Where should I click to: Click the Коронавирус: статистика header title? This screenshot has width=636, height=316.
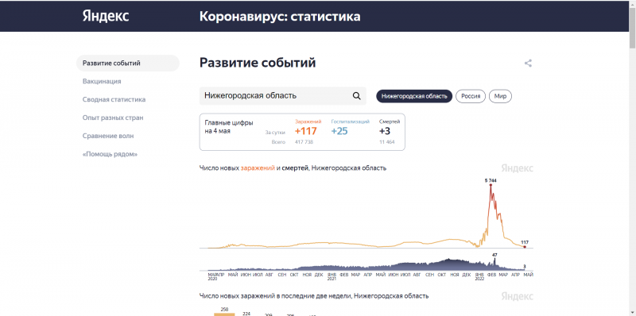pyautogui.click(x=280, y=17)
